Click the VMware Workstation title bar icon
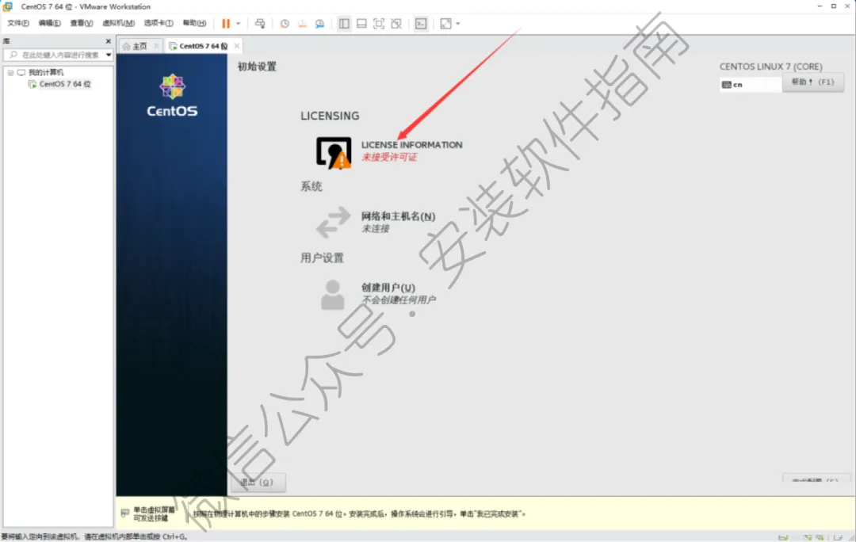The image size is (856, 542). 8,6
